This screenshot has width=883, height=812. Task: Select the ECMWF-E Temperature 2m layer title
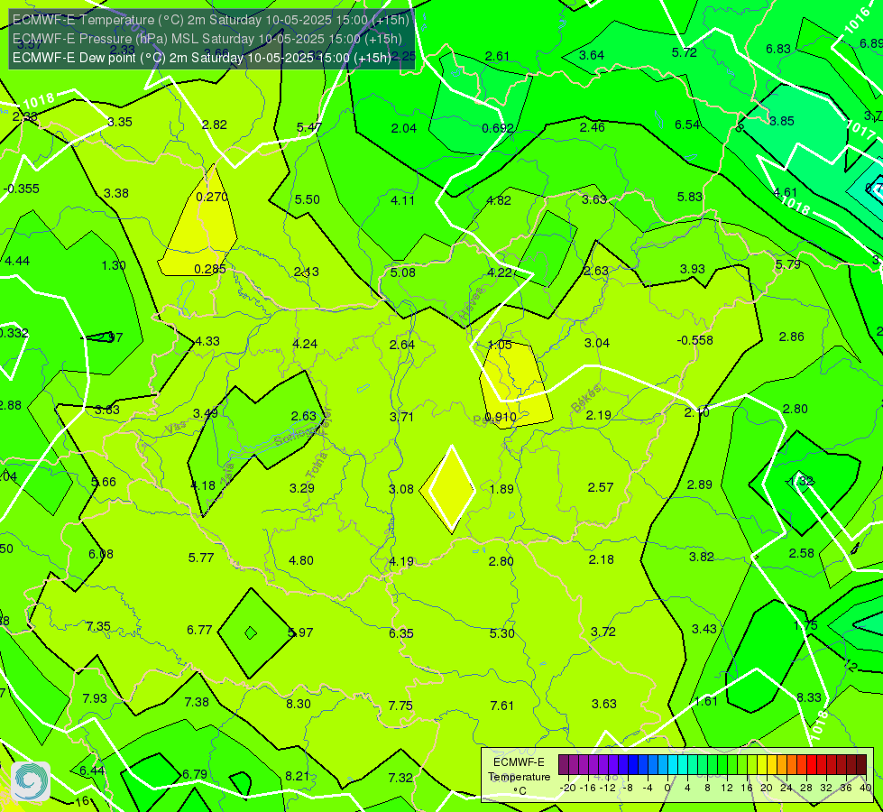pos(211,20)
